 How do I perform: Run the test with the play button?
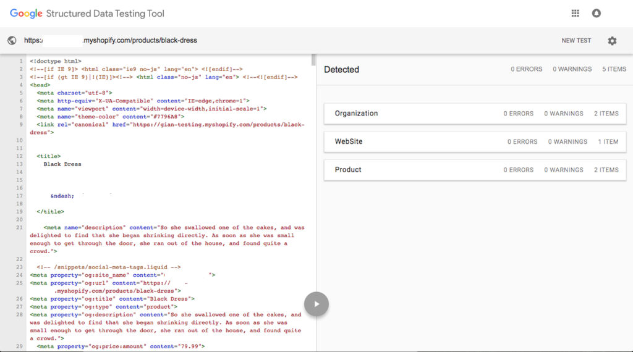[316, 304]
